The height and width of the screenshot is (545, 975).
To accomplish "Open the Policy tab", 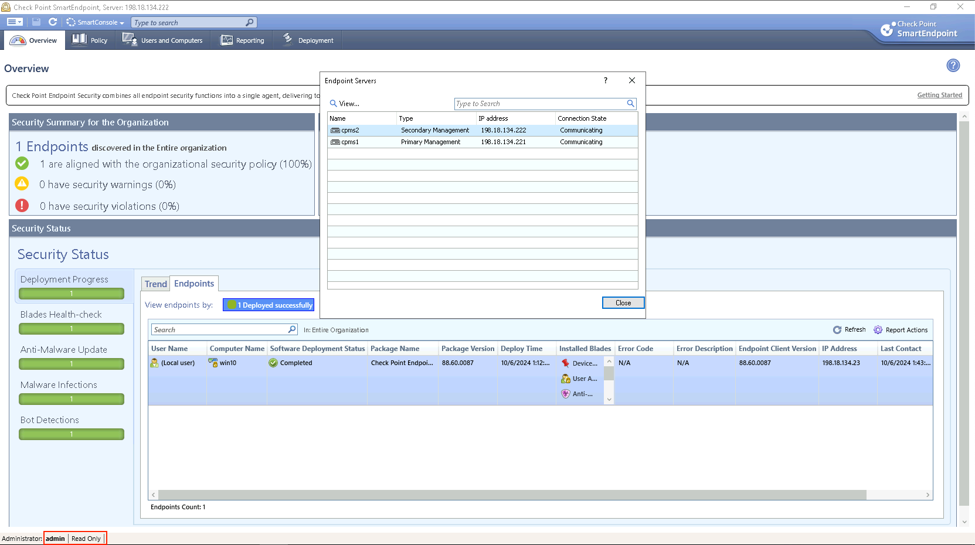I will click(x=90, y=40).
